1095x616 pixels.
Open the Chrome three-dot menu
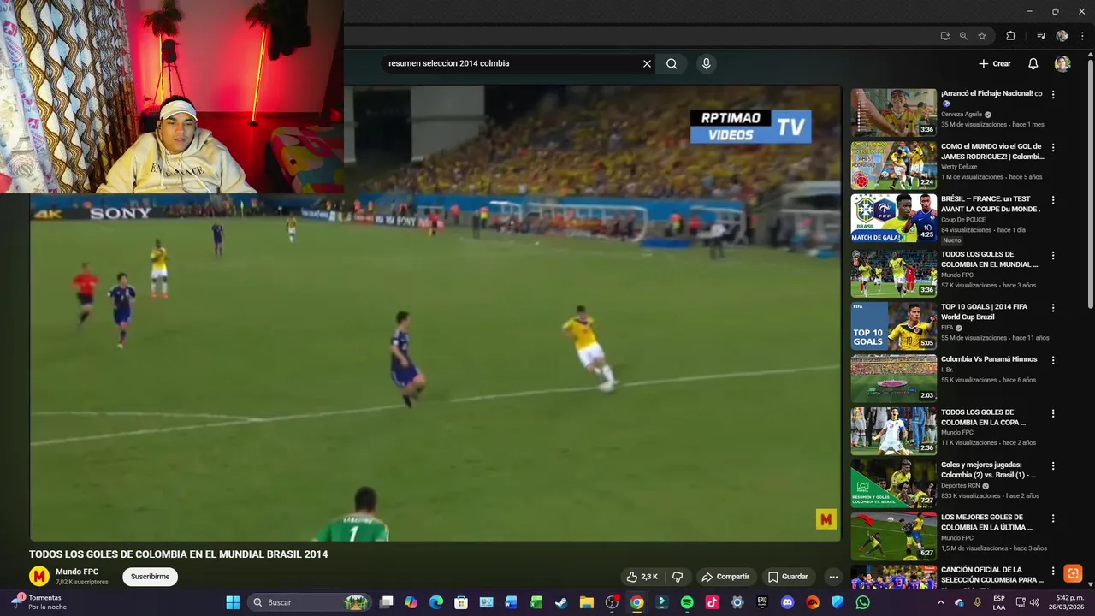pyautogui.click(x=1082, y=36)
